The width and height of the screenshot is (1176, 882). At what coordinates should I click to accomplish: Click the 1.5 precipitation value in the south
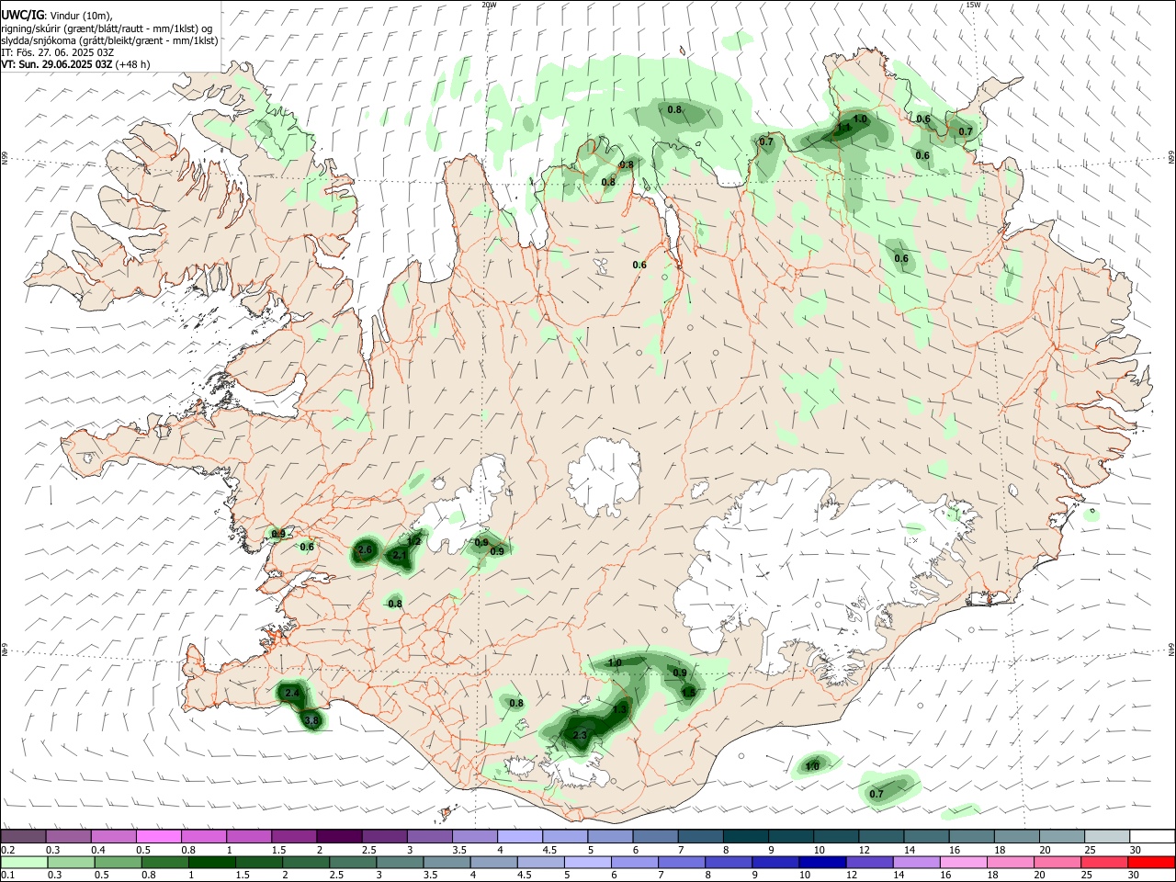pyautogui.click(x=688, y=692)
